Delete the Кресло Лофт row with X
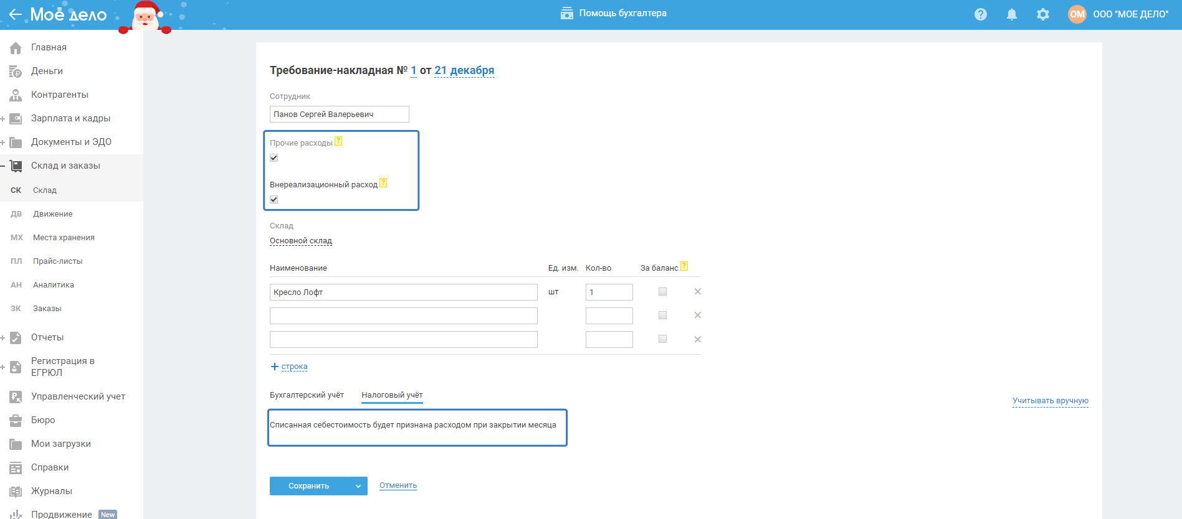Viewport: 1182px width, 519px height. 697,292
